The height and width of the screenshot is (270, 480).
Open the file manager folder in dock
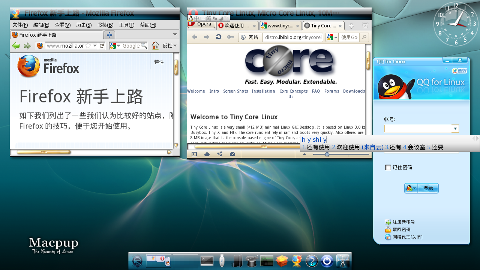click(x=238, y=261)
